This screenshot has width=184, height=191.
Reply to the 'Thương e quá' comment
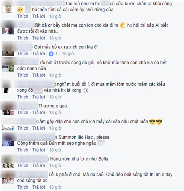pos(39,113)
